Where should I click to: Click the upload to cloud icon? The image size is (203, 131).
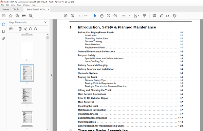pos(17,16)
